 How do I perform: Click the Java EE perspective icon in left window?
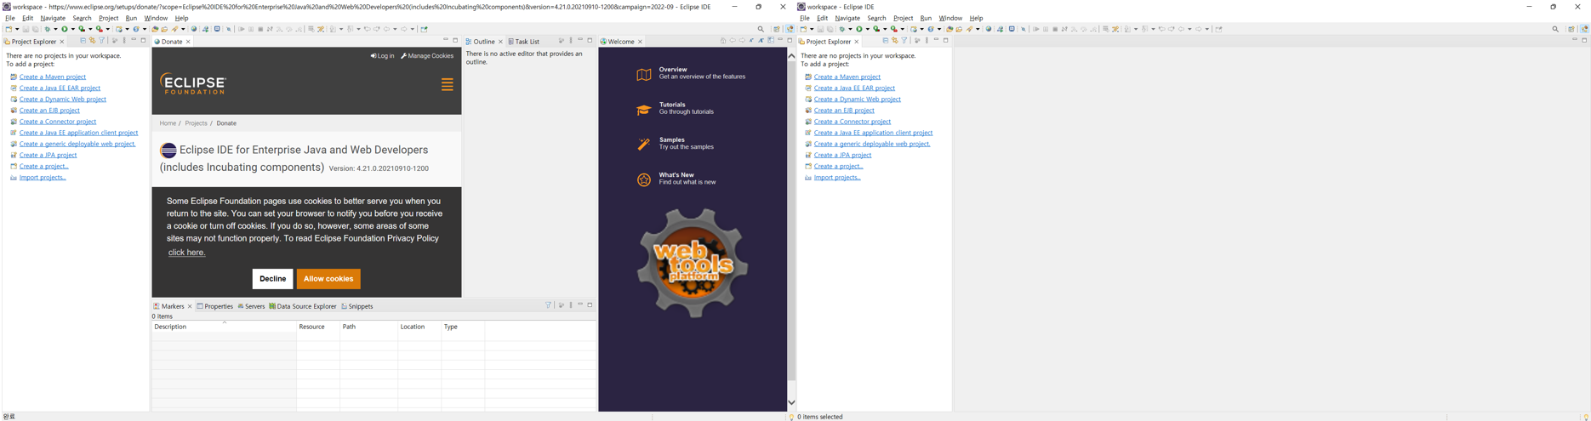click(790, 29)
